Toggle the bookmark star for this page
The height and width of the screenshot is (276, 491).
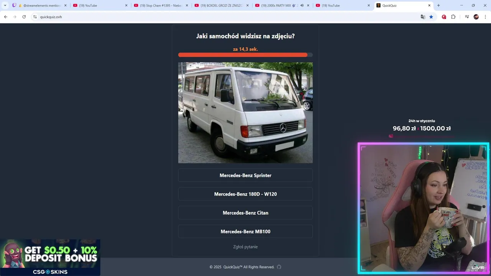[431, 17]
